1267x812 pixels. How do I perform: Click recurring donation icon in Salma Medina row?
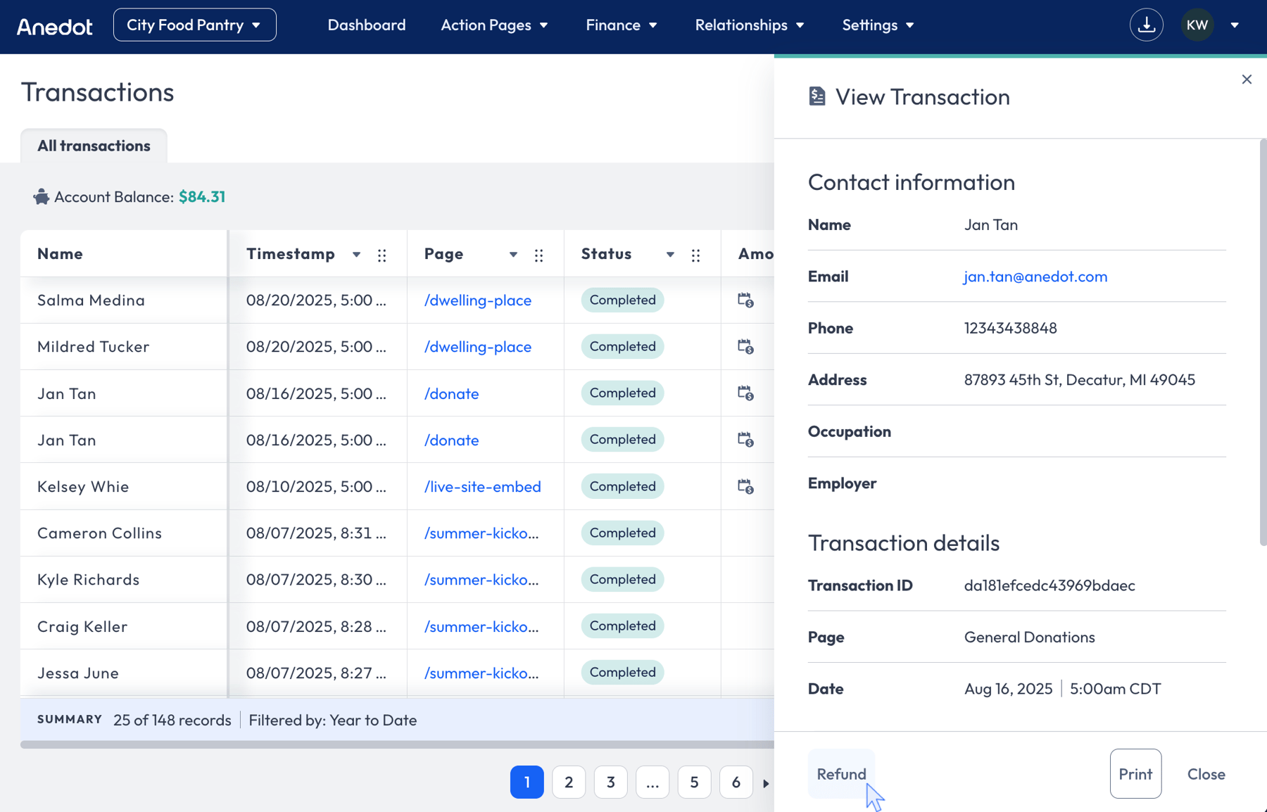[745, 300]
